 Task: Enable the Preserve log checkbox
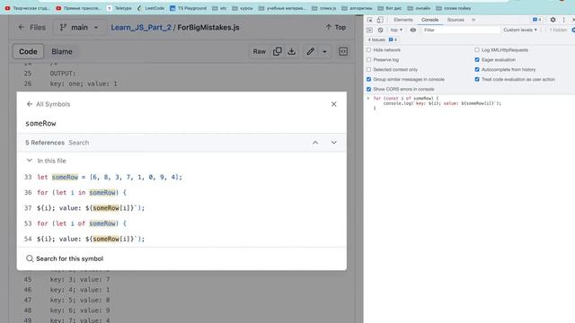click(x=369, y=60)
